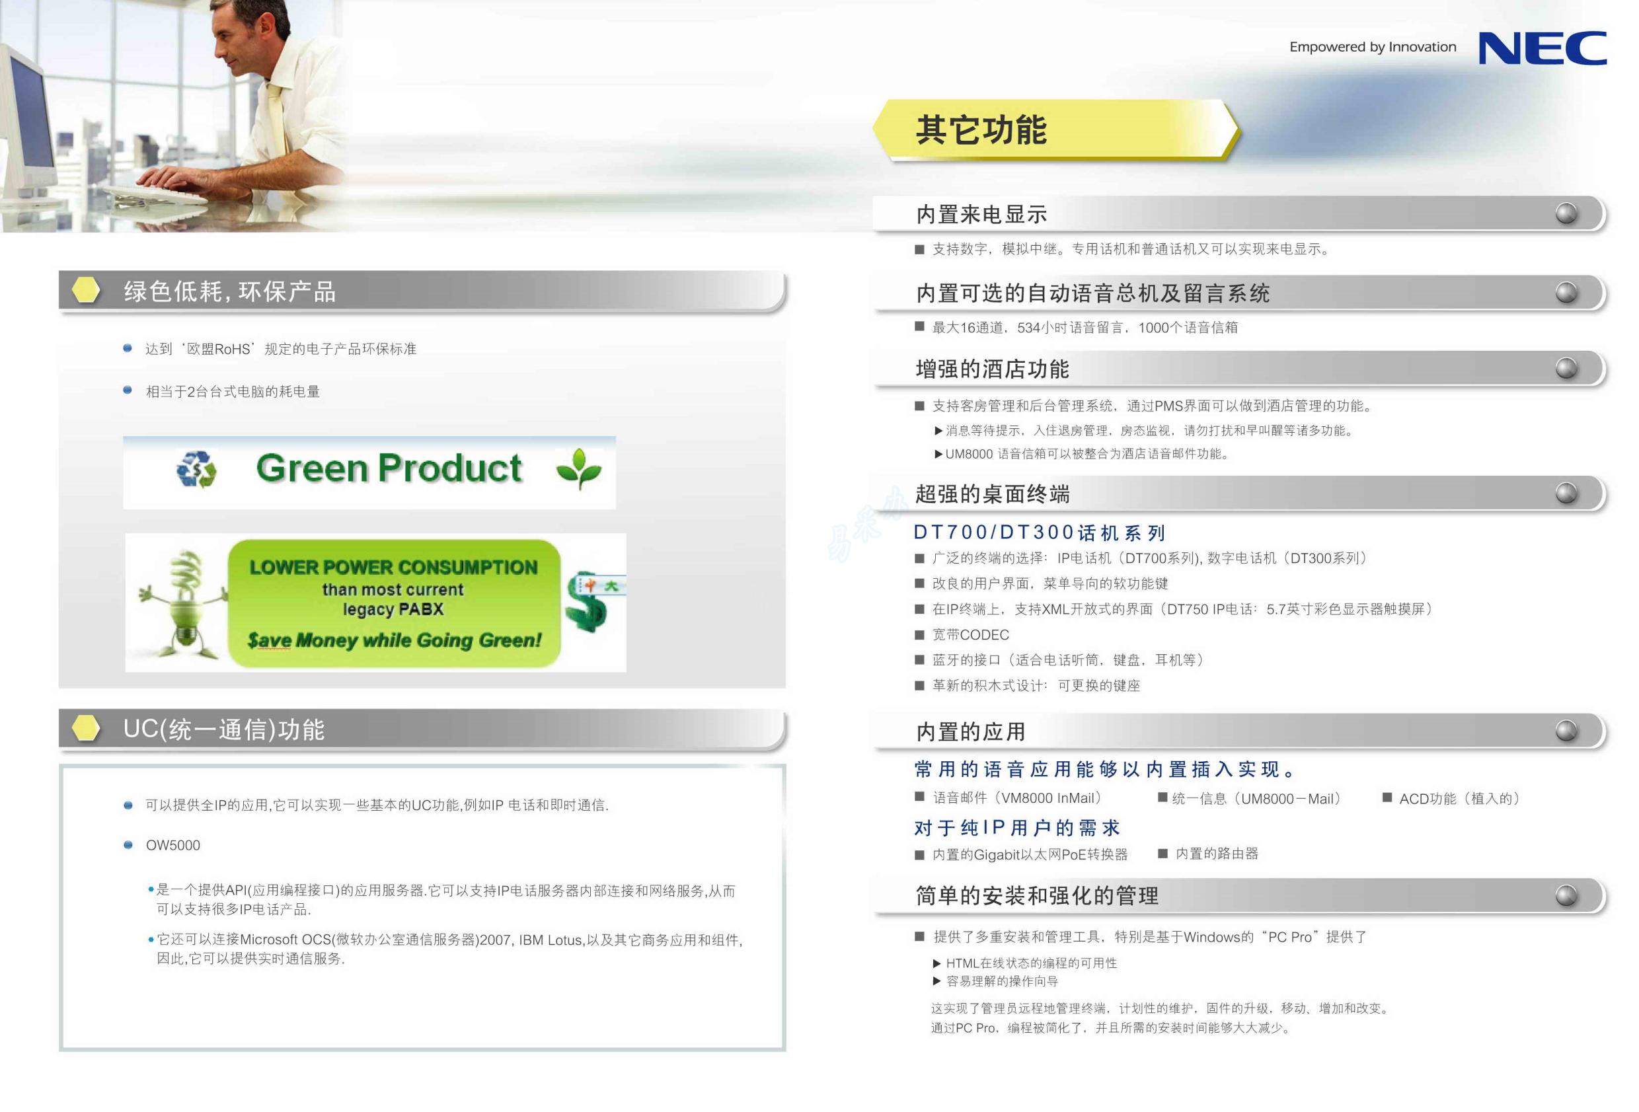Select the 内置来电显示 section heading
This screenshot has height=1112, width=1639.
click(x=981, y=214)
